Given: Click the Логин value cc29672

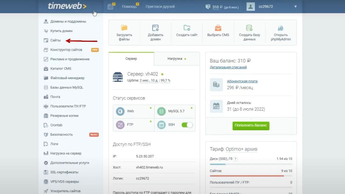Looking at the screenshot, I should pos(143,178).
